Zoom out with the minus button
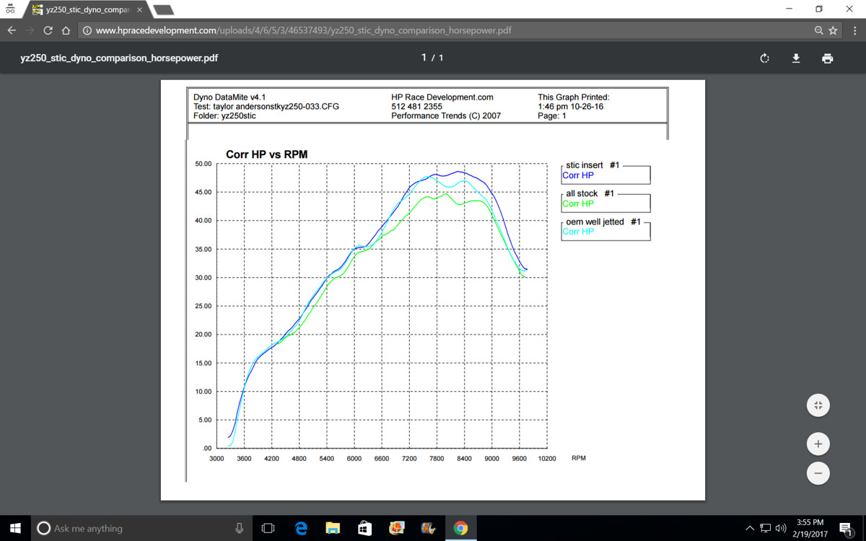866x541 pixels. (818, 474)
